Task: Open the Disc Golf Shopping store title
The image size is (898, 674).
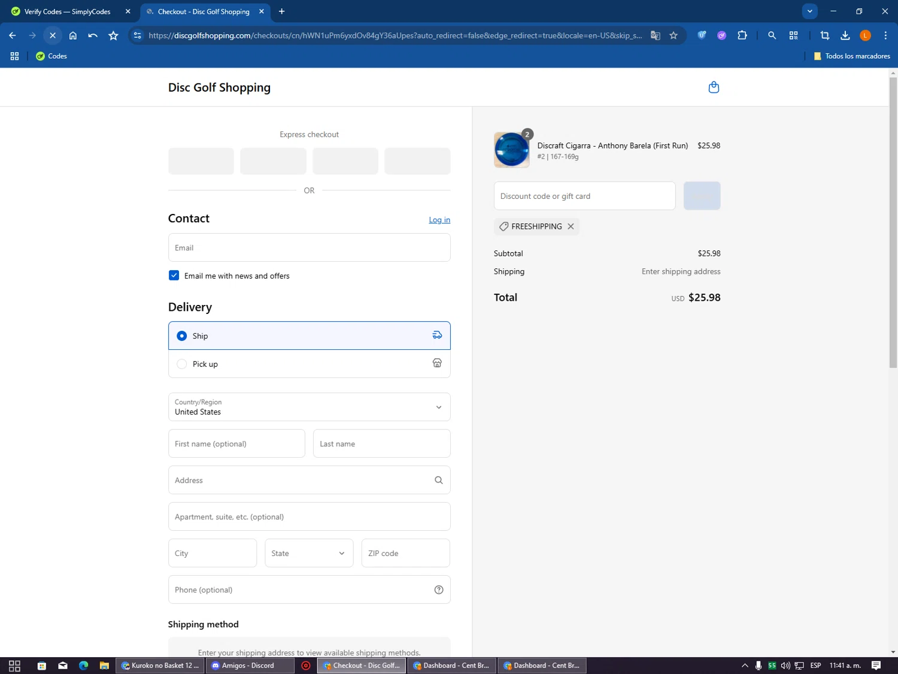Action: click(x=219, y=87)
